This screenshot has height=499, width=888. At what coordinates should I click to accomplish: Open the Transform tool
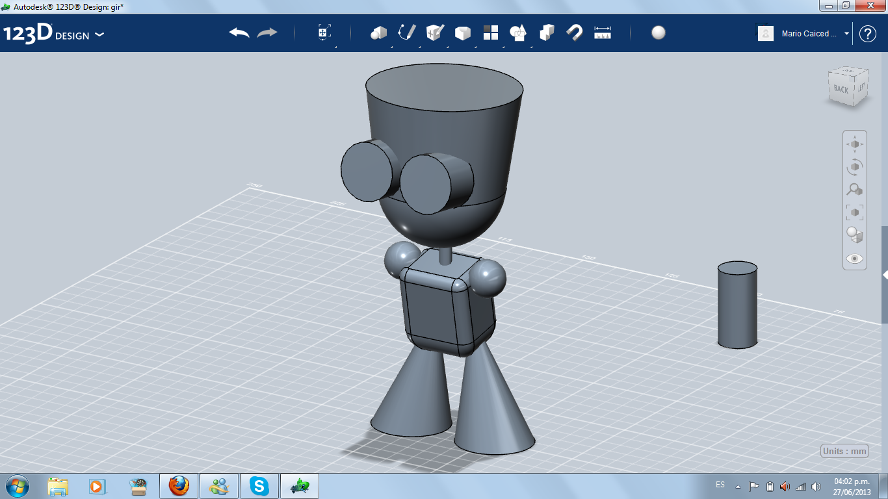click(324, 33)
